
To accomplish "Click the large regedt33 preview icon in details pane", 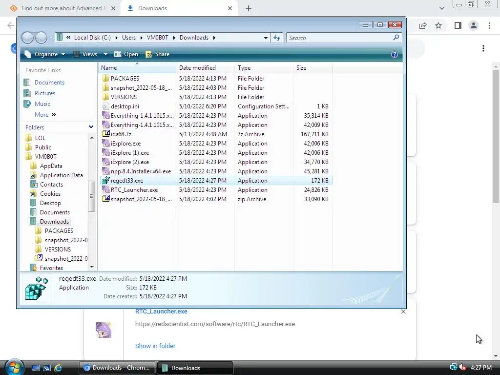I will (37, 288).
